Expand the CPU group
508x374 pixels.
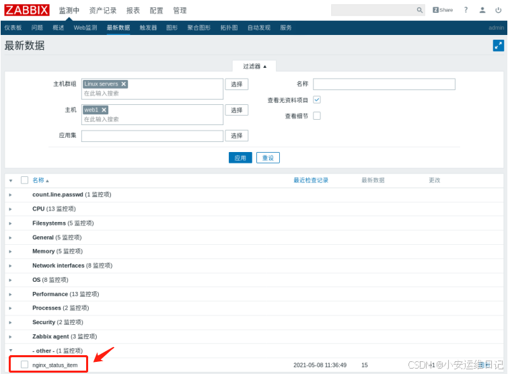pos(10,209)
